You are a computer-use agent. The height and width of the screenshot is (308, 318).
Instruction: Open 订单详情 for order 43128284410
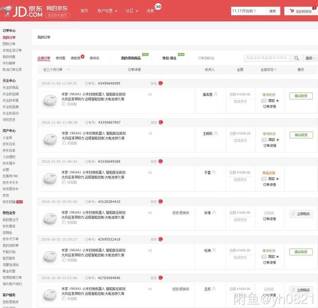coord(269,219)
